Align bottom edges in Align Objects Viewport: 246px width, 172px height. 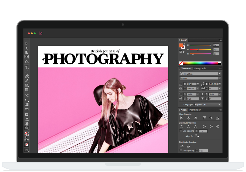click(218, 118)
